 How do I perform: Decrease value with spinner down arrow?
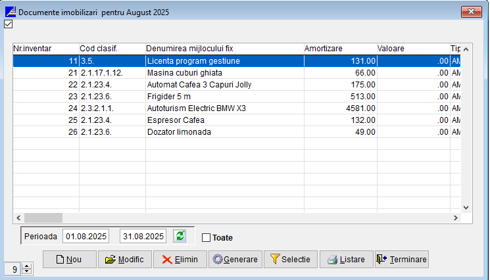click(26, 271)
